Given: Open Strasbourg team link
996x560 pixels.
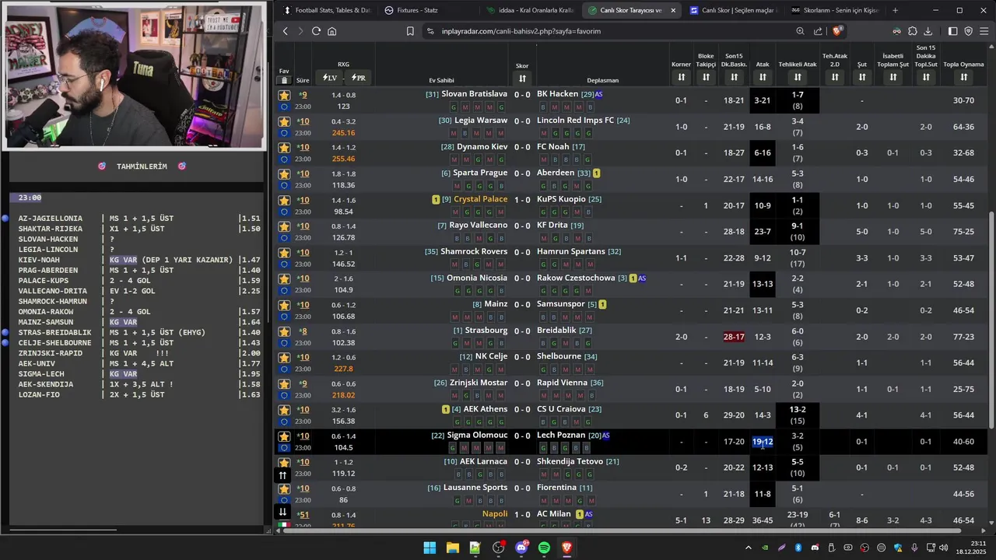Looking at the screenshot, I should 486,331.
